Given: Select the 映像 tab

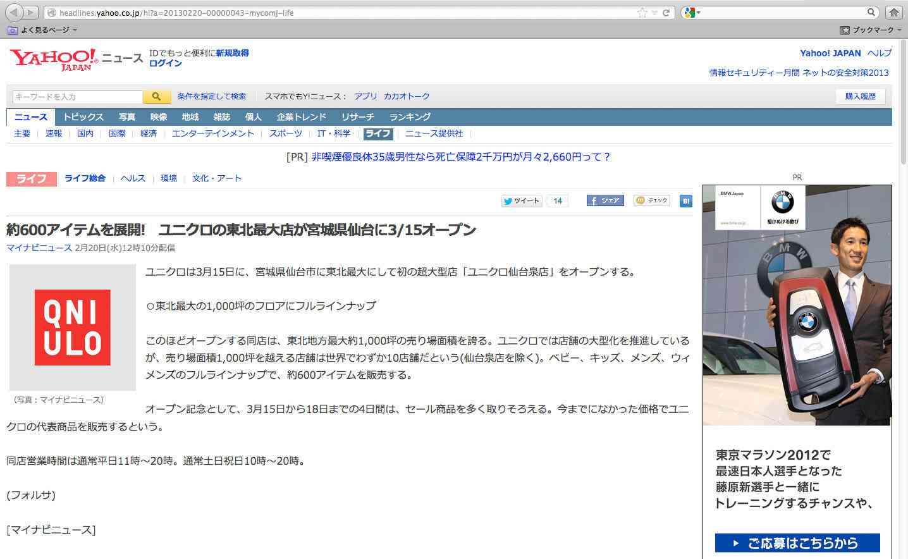Looking at the screenshot, I should click(x=159, y=117).
